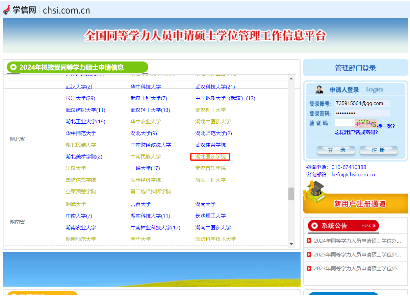Click red arrow beside first 2024 announcement
Viewport: 410px width, 298px height.
309,241
